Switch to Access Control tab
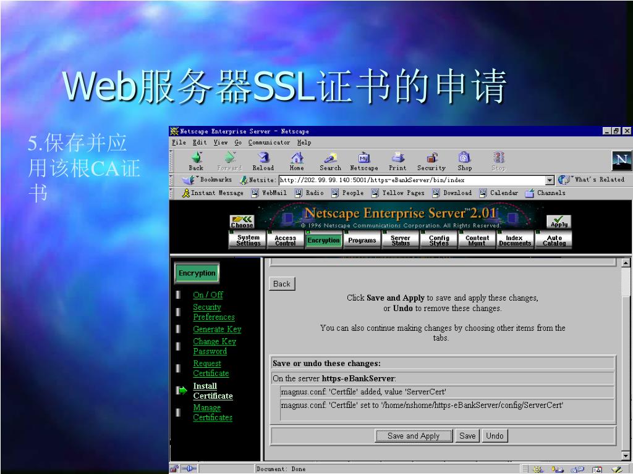 coord(286,240)
